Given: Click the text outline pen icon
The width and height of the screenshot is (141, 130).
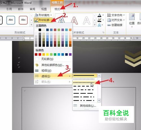Looking at the screenshot, I should [100, 20].
